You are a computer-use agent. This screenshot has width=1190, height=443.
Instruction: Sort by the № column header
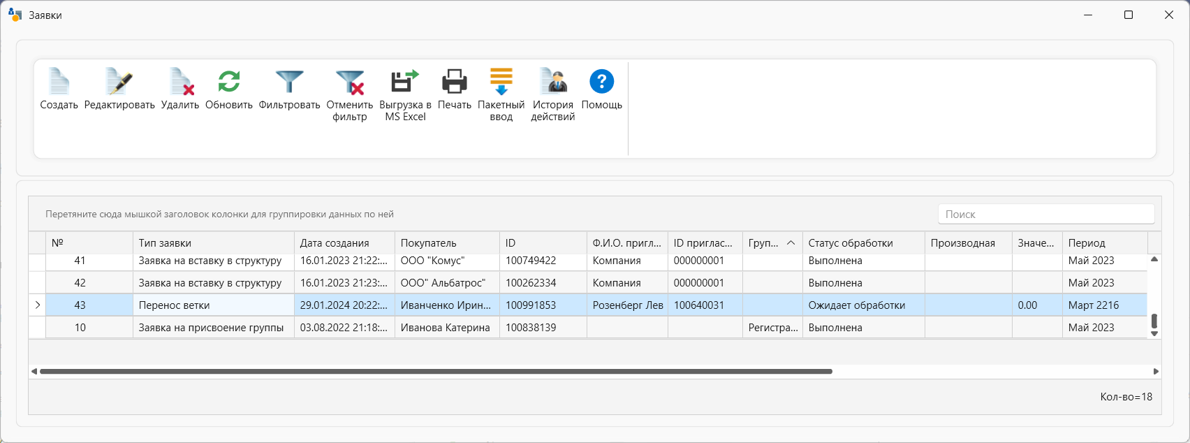point(89,242)
